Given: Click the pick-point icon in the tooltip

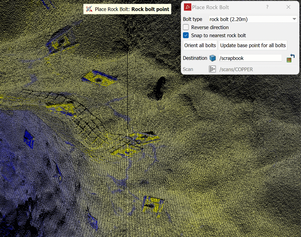Looking at the screenshot, I should pos(89,9).
